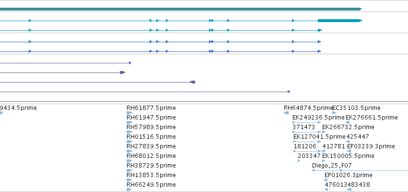The width and height of the screenshot is (408, 192).
Task: Select the RH38729.5prime label
Action: pos(151,166)
